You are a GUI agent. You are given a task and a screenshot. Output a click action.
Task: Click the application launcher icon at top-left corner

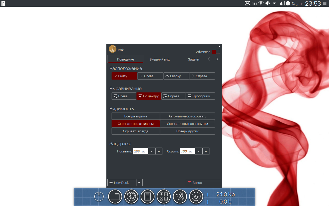(3, 3)
